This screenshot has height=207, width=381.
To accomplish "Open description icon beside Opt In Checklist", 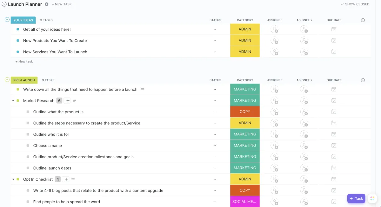I will [73, 179].
